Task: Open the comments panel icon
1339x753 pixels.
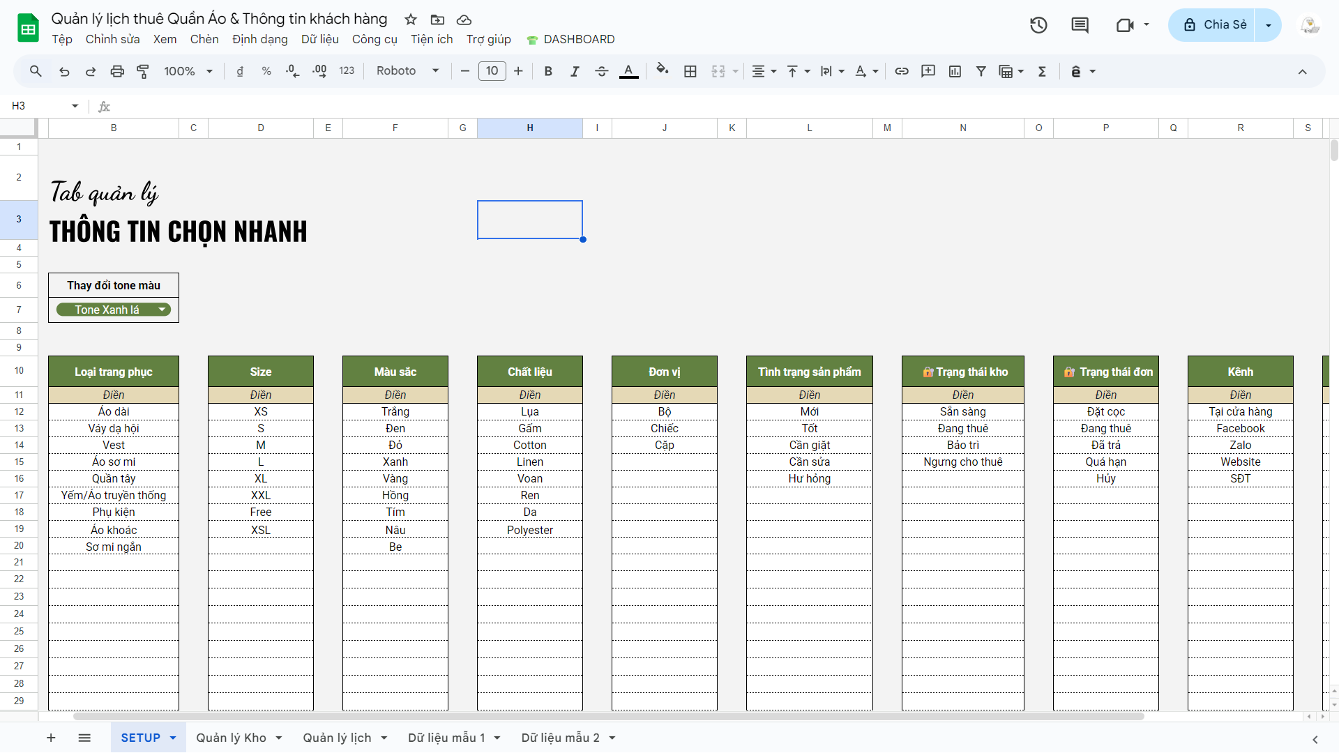Action: [1080, 25]
